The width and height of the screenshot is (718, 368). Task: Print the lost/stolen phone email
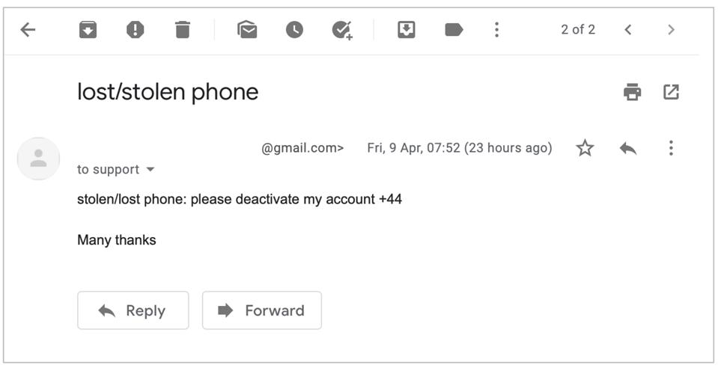point(633,92)
